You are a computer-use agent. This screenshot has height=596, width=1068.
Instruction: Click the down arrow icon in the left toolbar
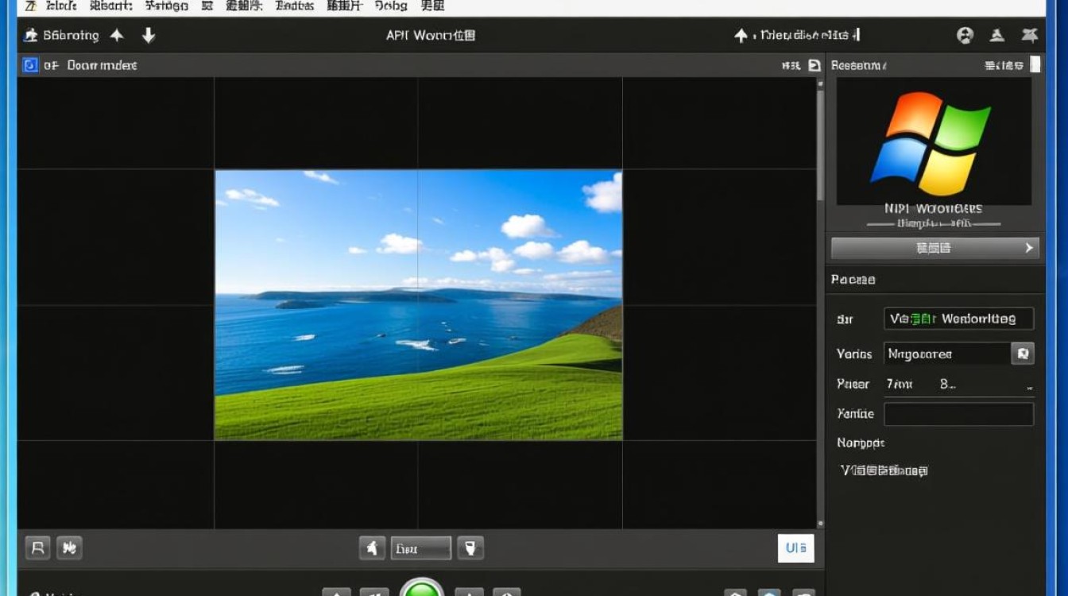pos(149,35)
